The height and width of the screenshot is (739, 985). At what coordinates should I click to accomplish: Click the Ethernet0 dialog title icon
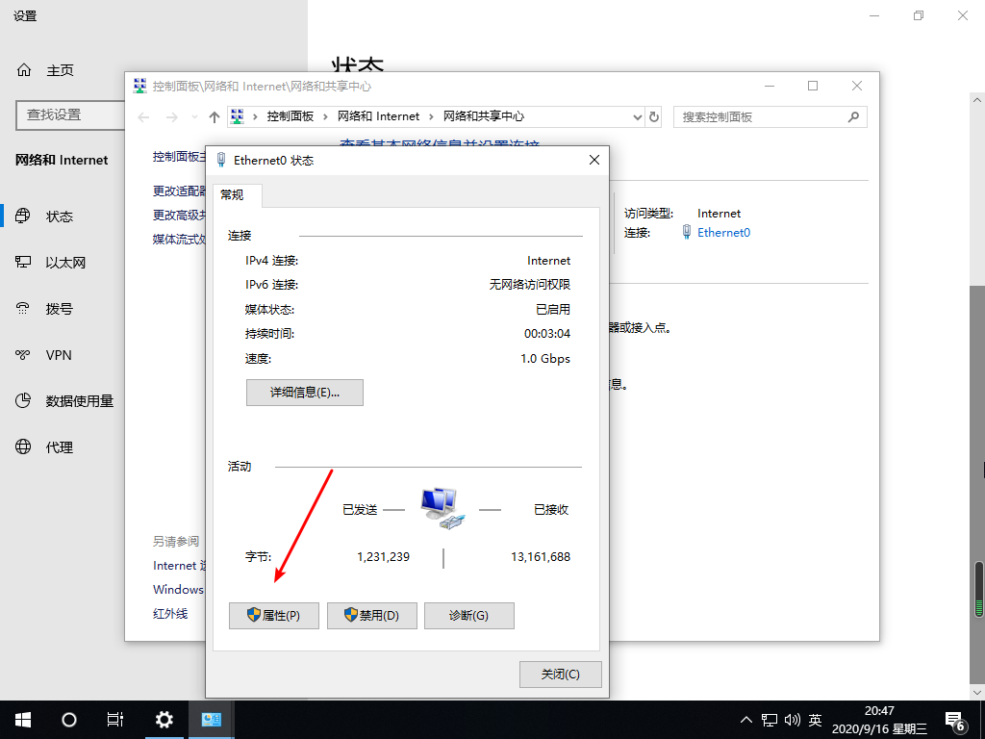coord(221,161)
